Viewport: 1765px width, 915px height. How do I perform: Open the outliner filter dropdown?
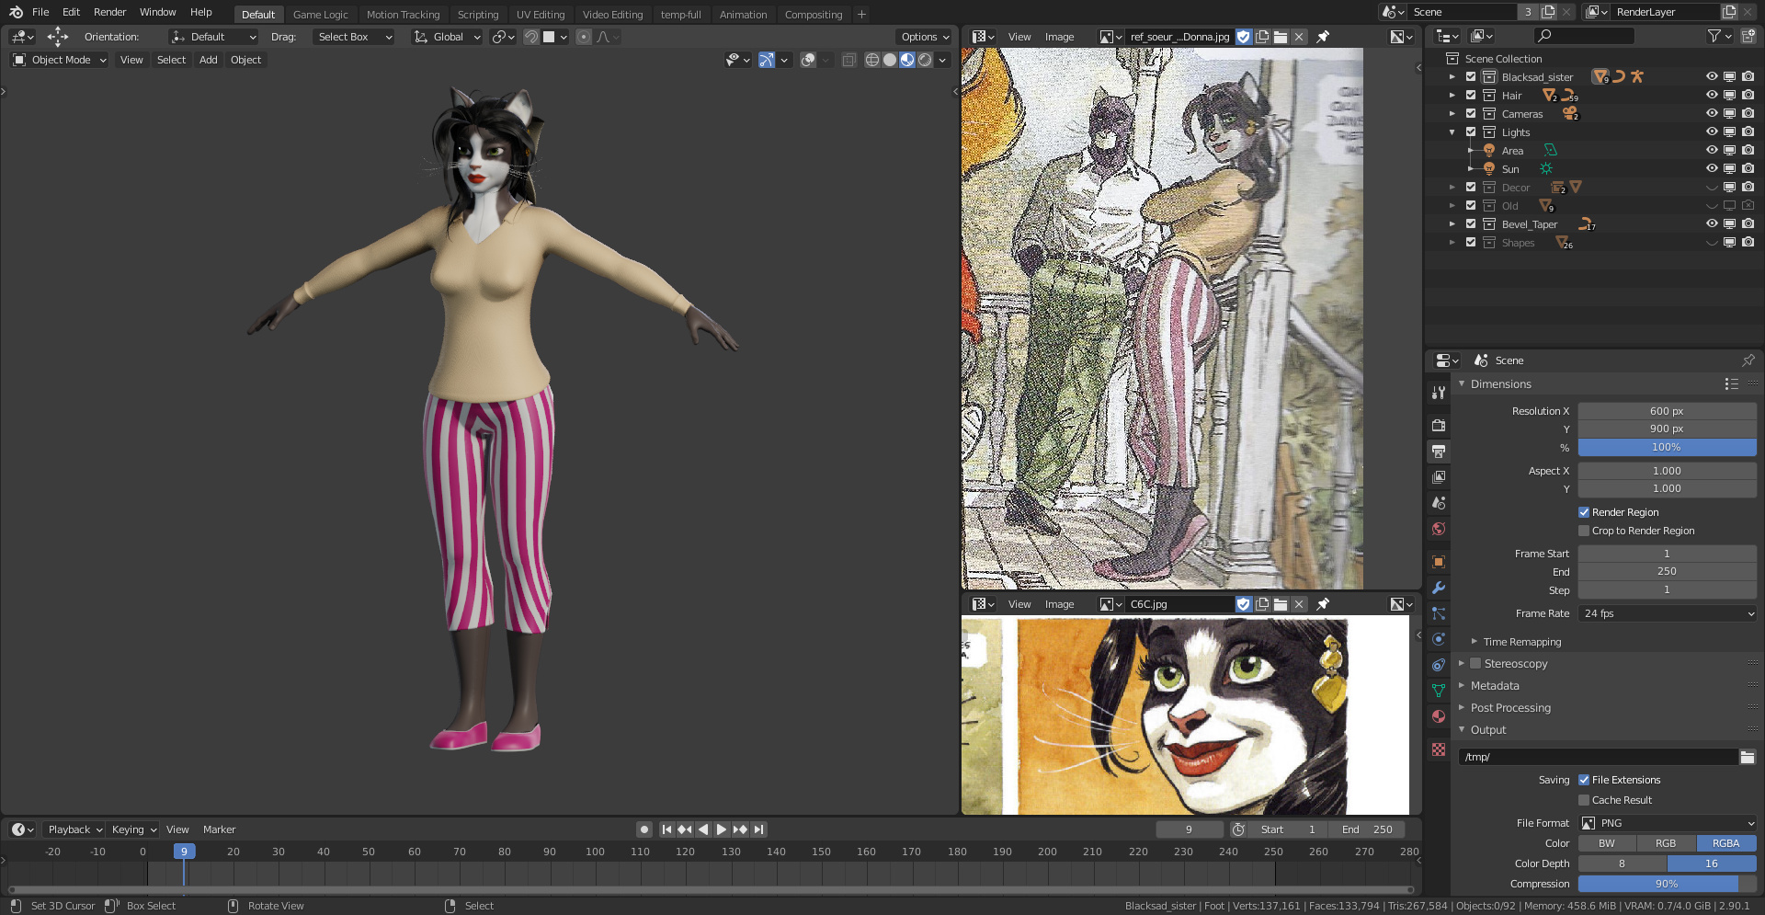pos(1719,36)
